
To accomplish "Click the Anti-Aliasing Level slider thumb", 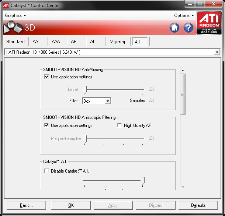I will 85,90.
